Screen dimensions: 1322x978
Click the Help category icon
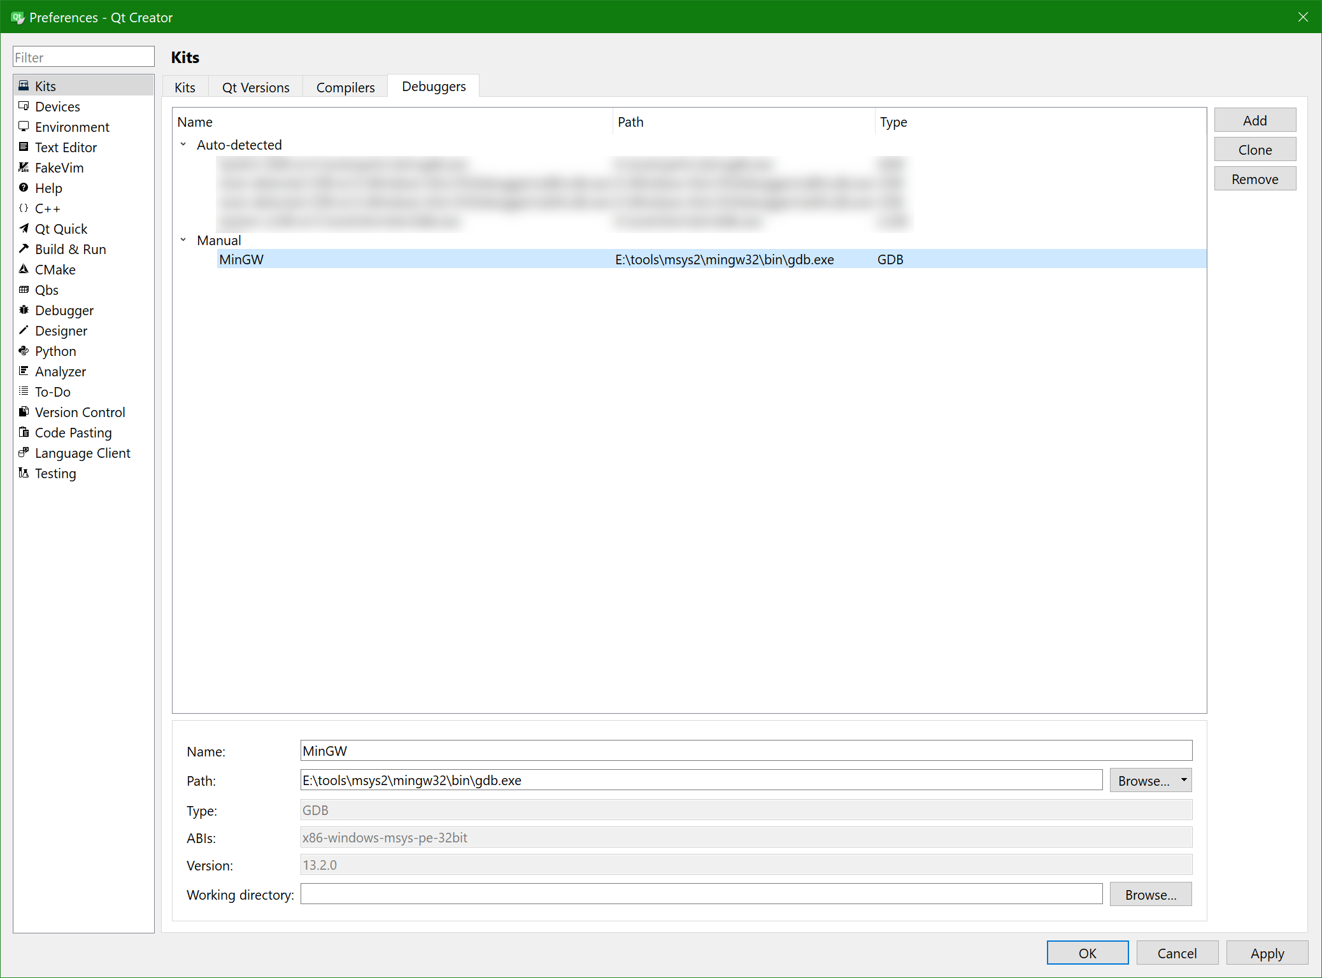click(24, 187)
